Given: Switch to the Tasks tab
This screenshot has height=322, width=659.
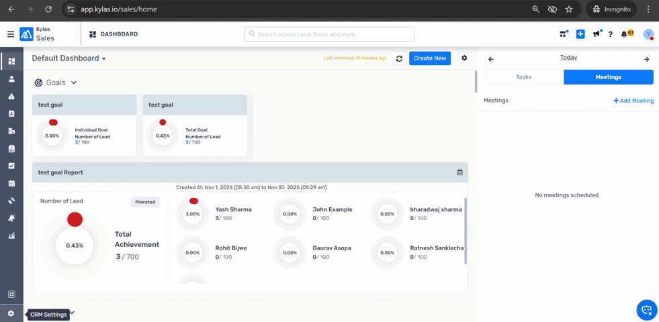Looking at the screenshot, I should pyautogui.click(x=523, y=77).
